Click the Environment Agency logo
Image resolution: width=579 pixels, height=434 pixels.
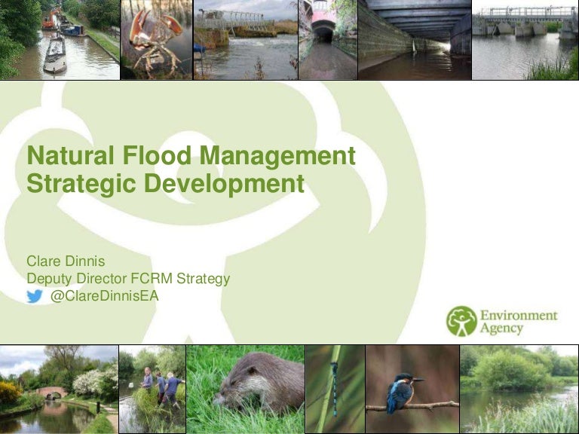[x=501, y=321]
